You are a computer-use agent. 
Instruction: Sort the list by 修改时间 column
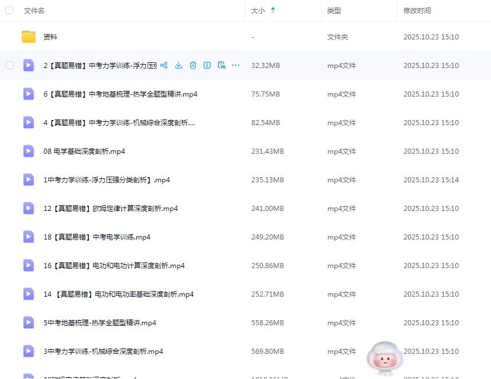(417, 10)
